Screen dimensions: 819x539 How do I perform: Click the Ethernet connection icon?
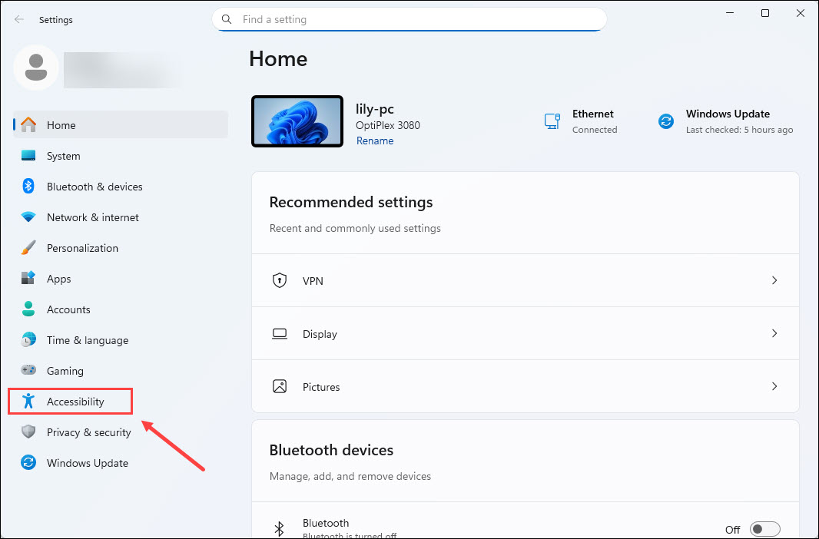552,121
